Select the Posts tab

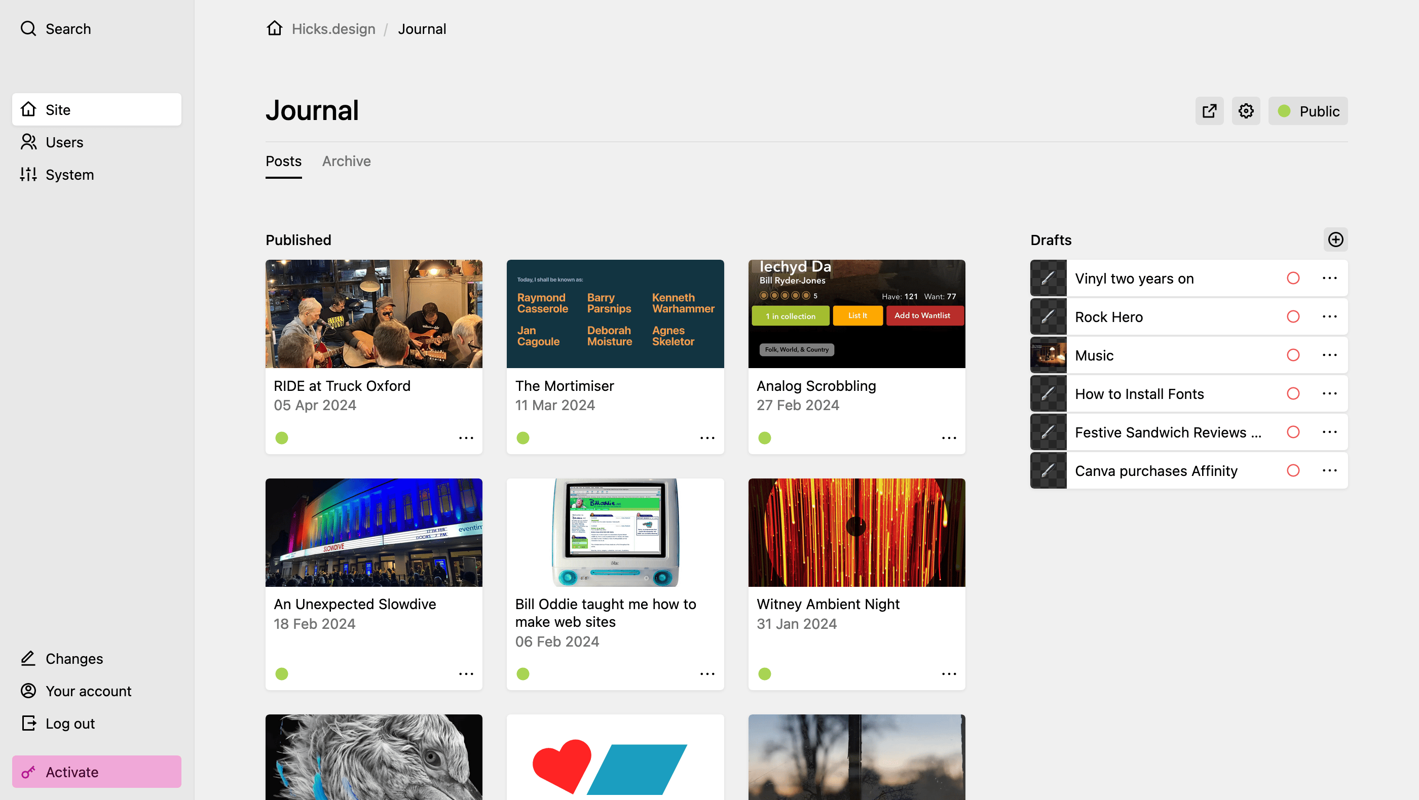283,161
